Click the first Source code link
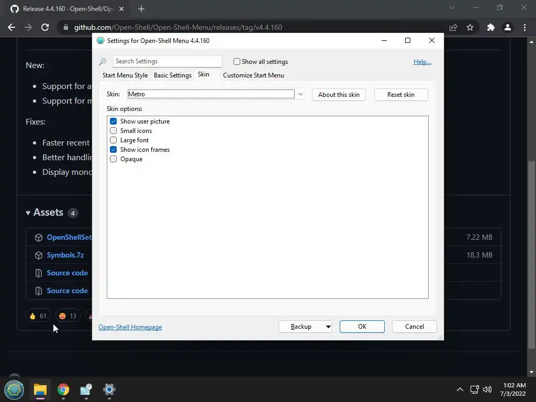This screenshot has width=536, height=402. 68,273
